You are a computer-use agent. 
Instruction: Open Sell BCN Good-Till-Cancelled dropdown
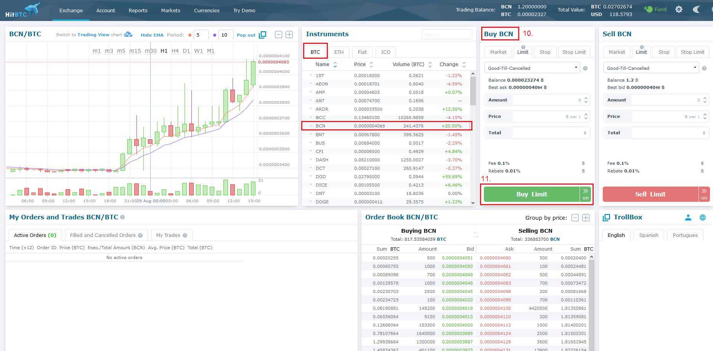pos(651,68)
